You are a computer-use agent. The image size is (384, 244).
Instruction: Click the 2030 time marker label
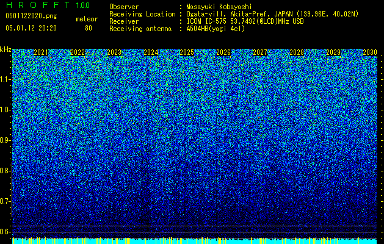click(x=370, y=52)
